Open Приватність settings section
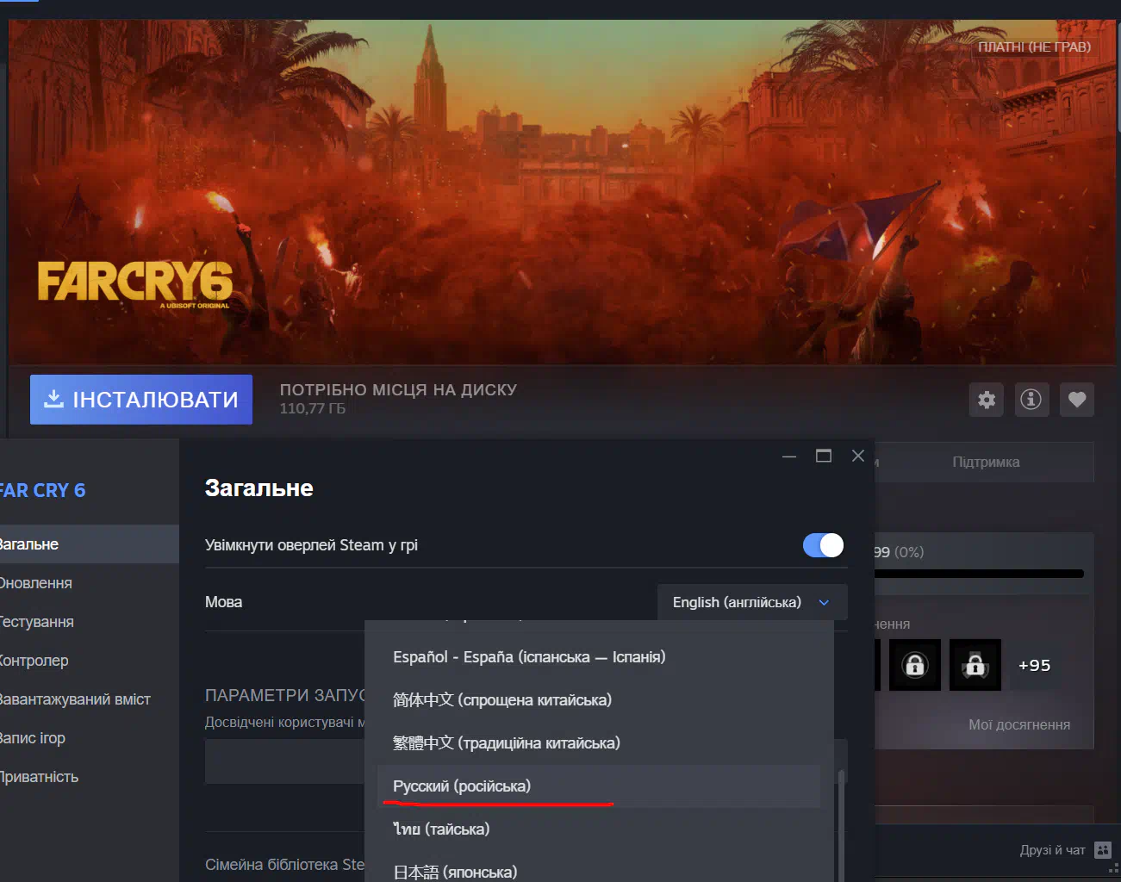This screenshot has height=882, width=1121. coord(90,777)
